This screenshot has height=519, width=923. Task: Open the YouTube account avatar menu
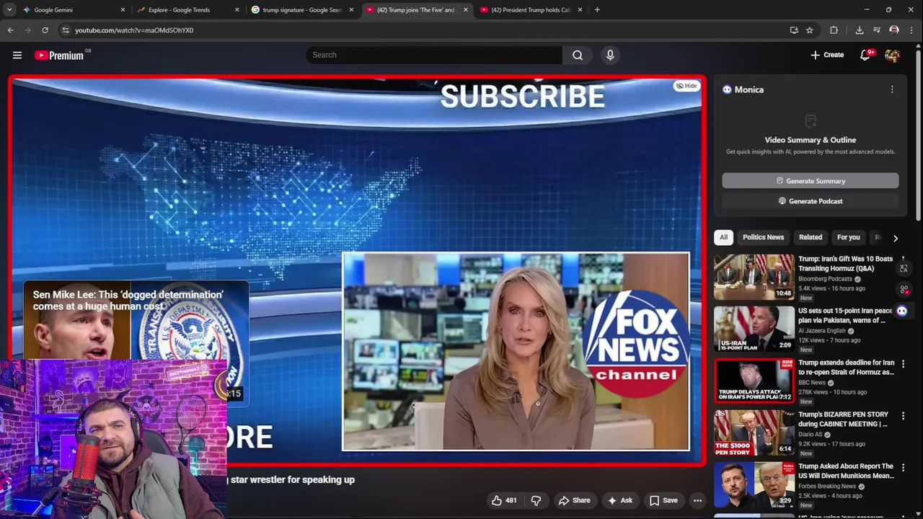point(892,55)
